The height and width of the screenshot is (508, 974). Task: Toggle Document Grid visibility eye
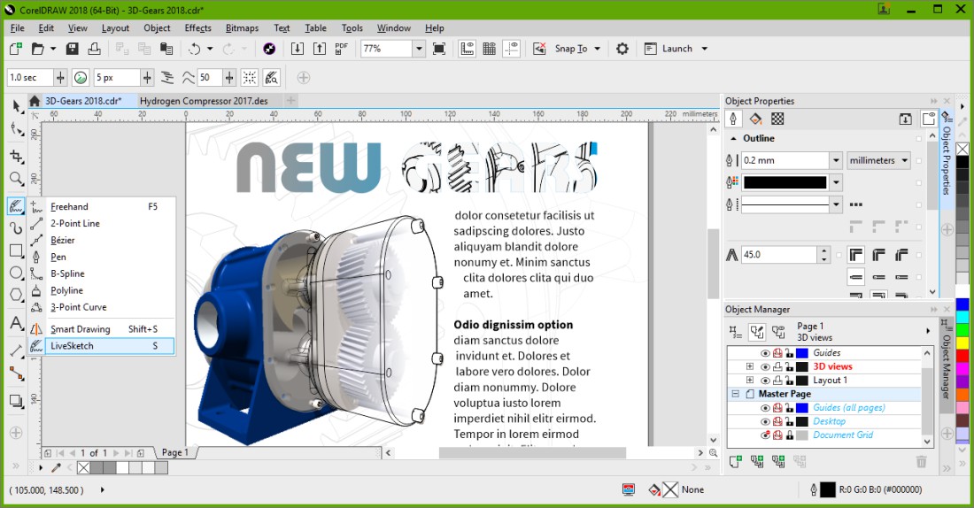click(765, 435)
